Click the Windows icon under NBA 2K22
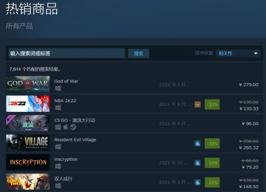The image size is (266, 192). coord(58,108)
